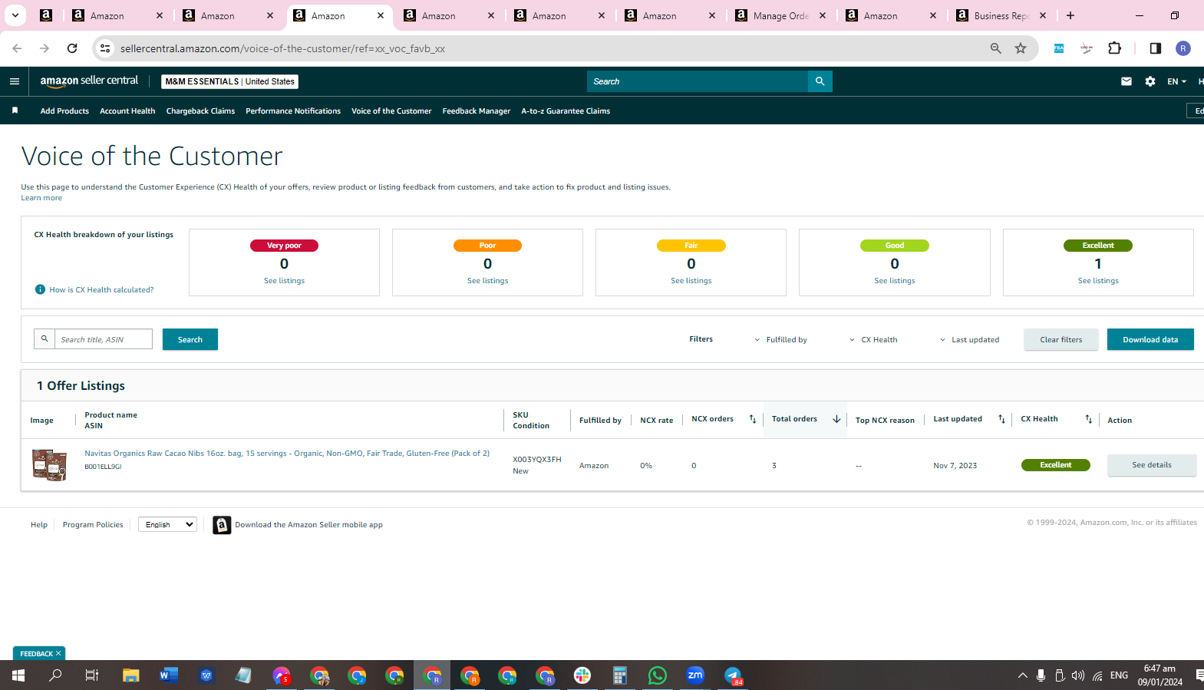This screenshot has width=1204, height=690.
Task: Open the Chrome side panel
Action: pyautogui.click(x=1156, y=48)
